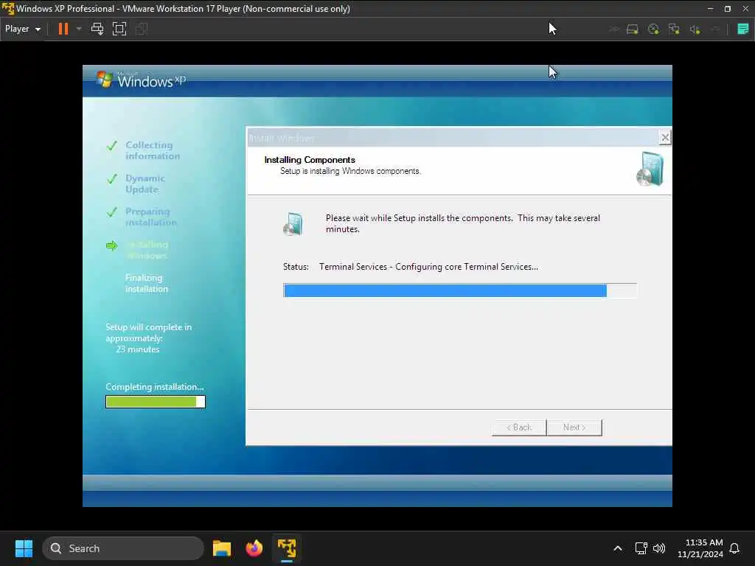
Task: Open the Player menu
Action: pos(23,29)
